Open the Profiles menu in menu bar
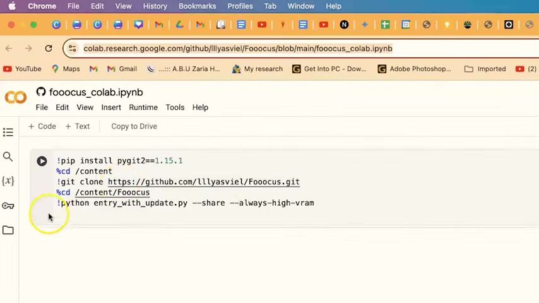 (x=240, y=6)
